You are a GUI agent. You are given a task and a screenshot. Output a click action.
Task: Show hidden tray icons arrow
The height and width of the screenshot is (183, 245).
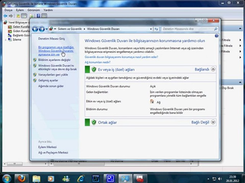click(x=208, y=179)
